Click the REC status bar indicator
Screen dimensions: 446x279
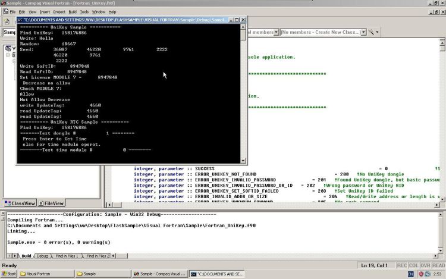tap(401, 265)
